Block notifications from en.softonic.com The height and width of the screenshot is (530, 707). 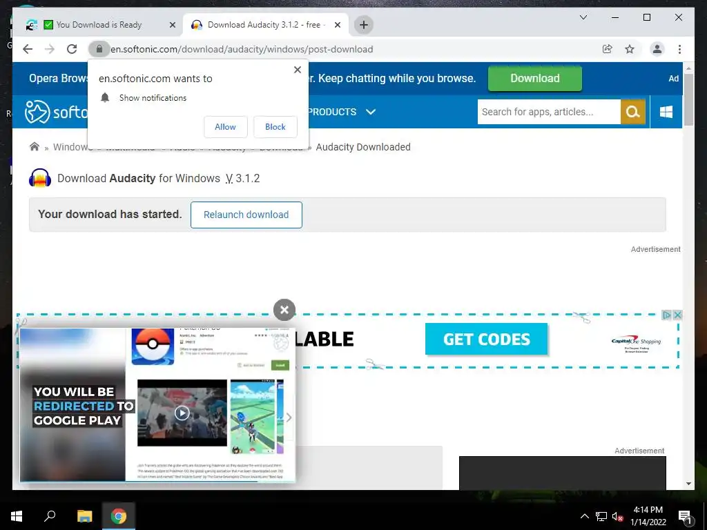tap(275, 127)
